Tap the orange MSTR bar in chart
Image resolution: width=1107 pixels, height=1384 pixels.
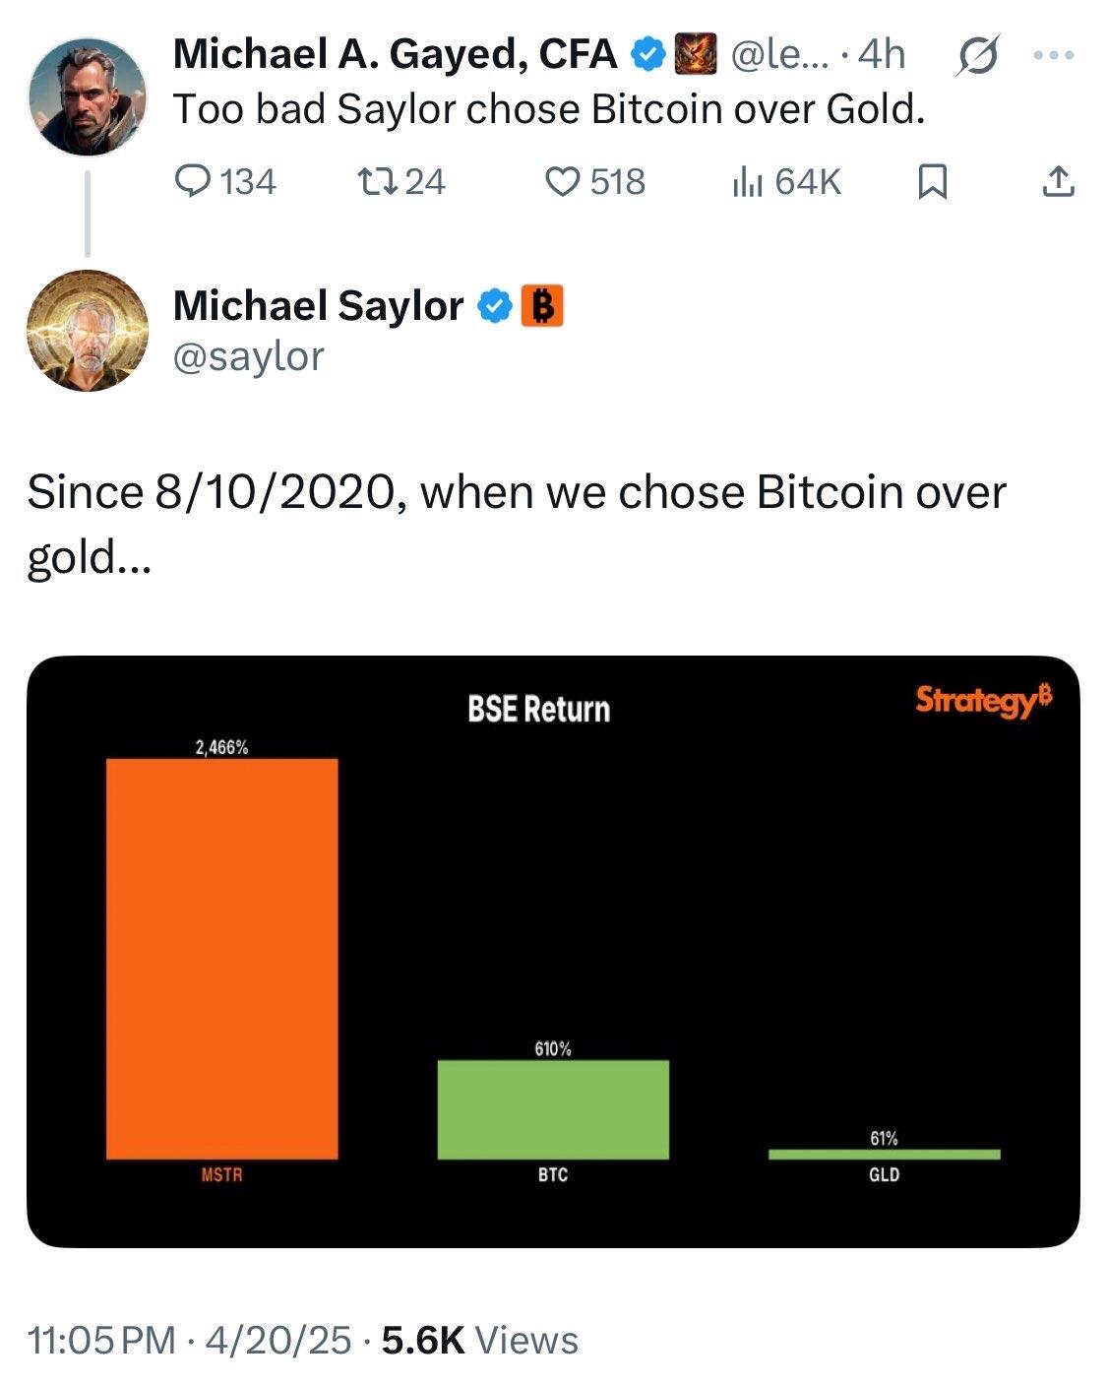[222, 959]
